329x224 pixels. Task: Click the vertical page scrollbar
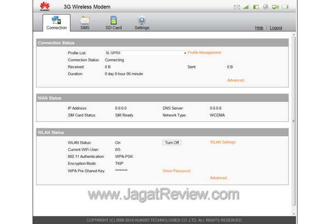click(x=293, y=121)
